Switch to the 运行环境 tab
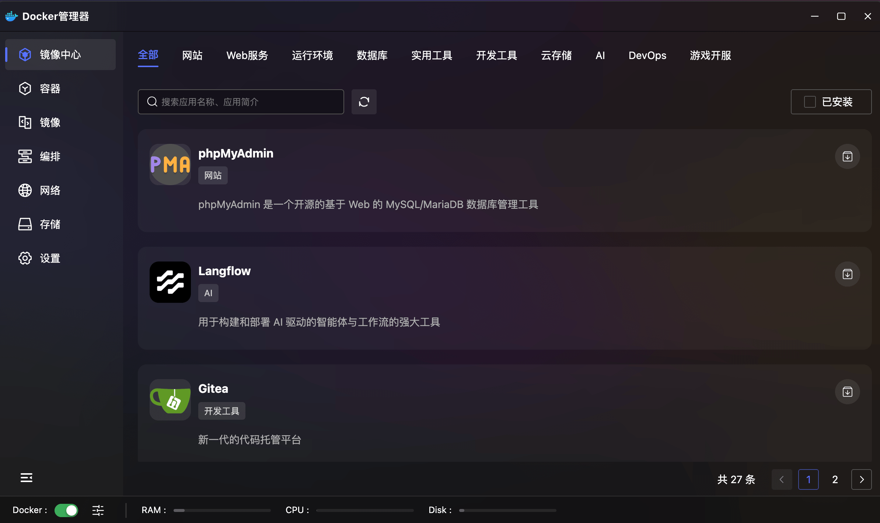The height and width of the screenshot is (523, 880). tap(312, 55)
